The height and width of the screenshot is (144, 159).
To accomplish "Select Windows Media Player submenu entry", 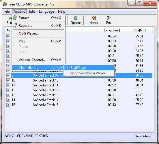I will (x=89, y=73).
